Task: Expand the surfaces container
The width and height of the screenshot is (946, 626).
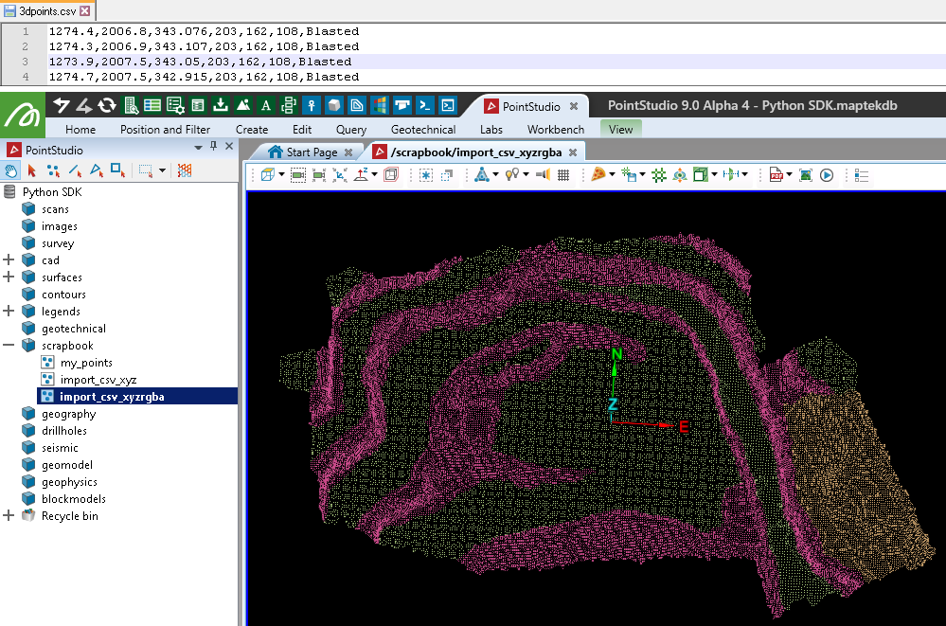Action: [x=9, y=277]
